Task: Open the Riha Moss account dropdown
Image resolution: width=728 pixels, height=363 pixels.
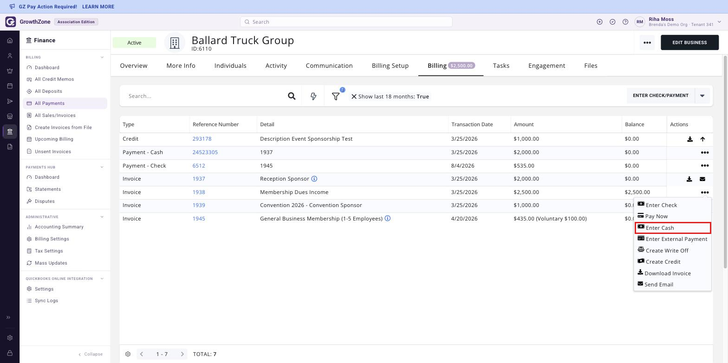Action: point(720,22)
